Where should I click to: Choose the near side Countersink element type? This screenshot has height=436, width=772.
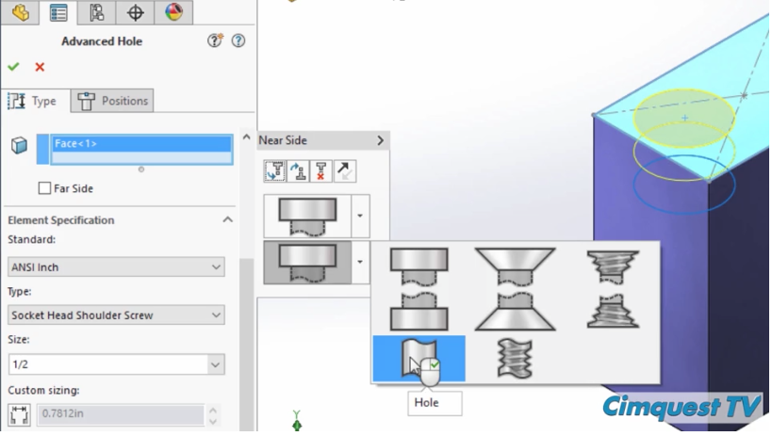coord(515,266)
